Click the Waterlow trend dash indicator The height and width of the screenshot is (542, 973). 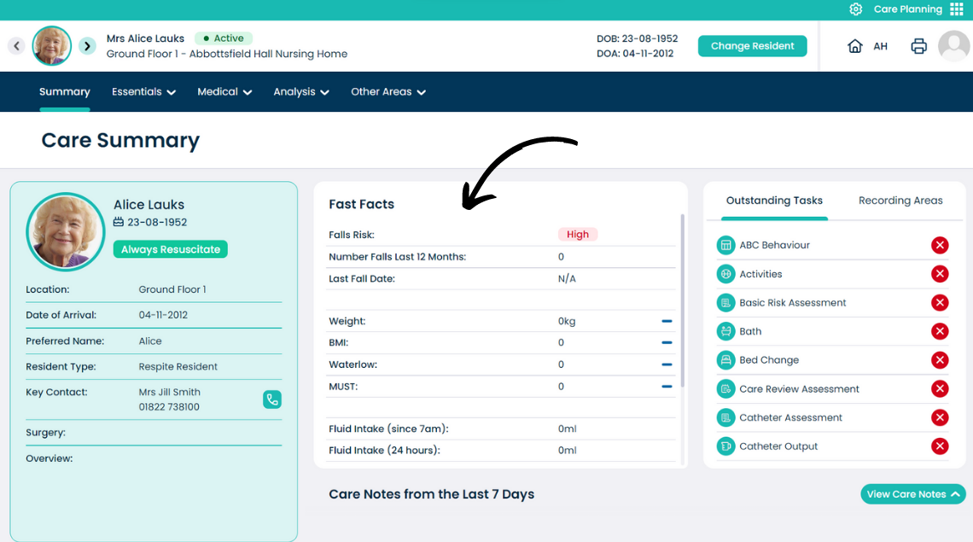click(x=667, y=364)
